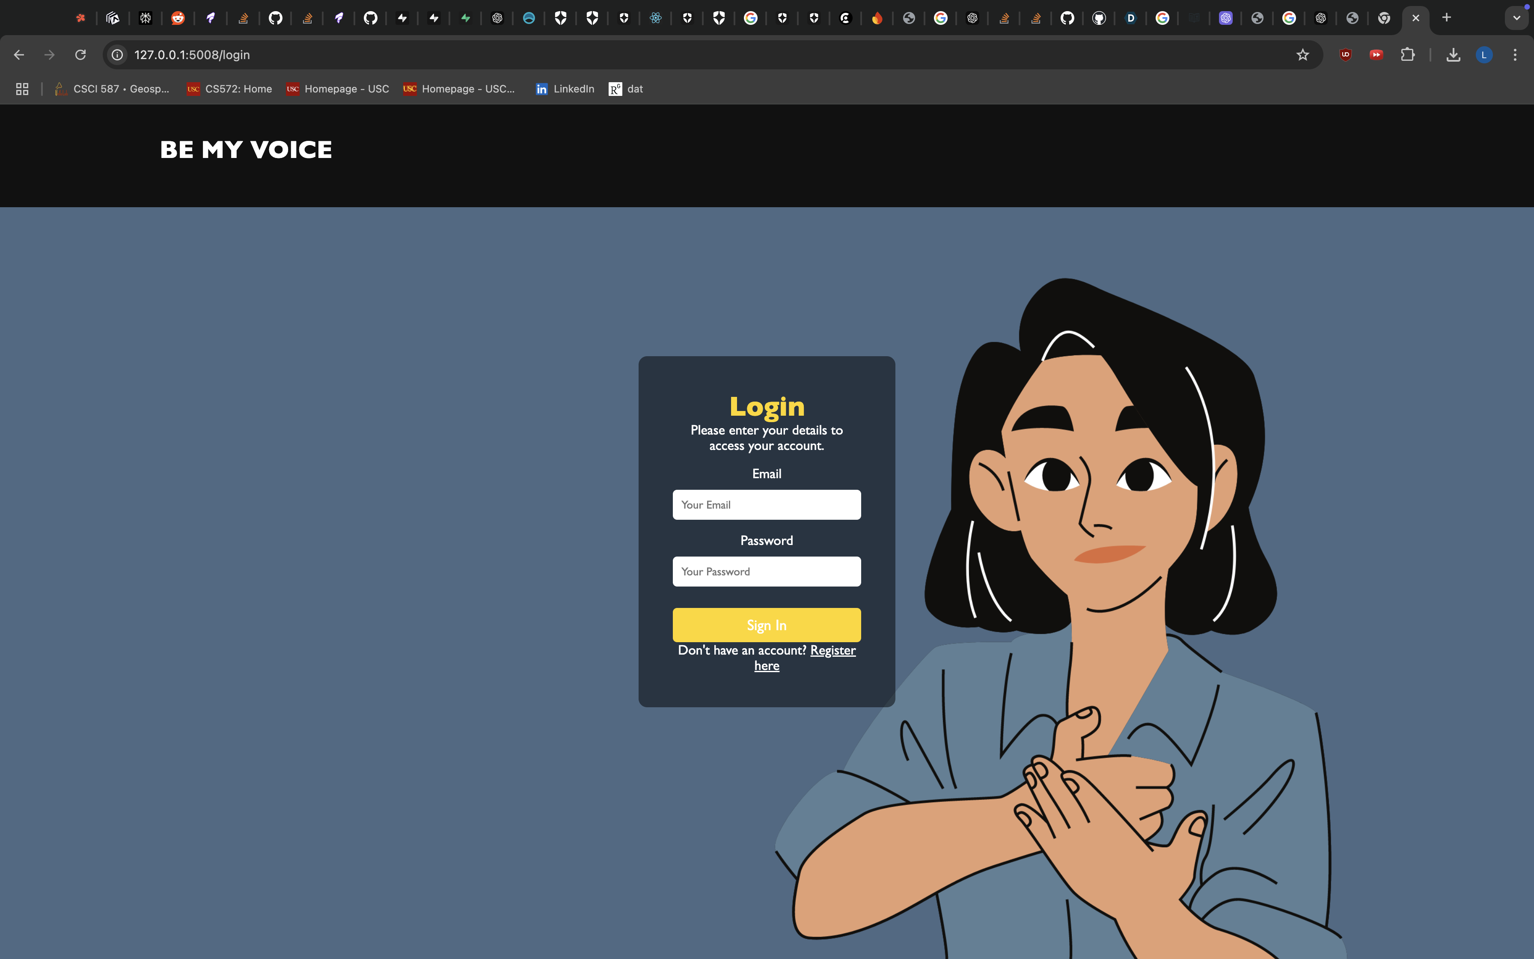Click the address bar URL
Screen dimensions: 1534x959
click(191, 55)
